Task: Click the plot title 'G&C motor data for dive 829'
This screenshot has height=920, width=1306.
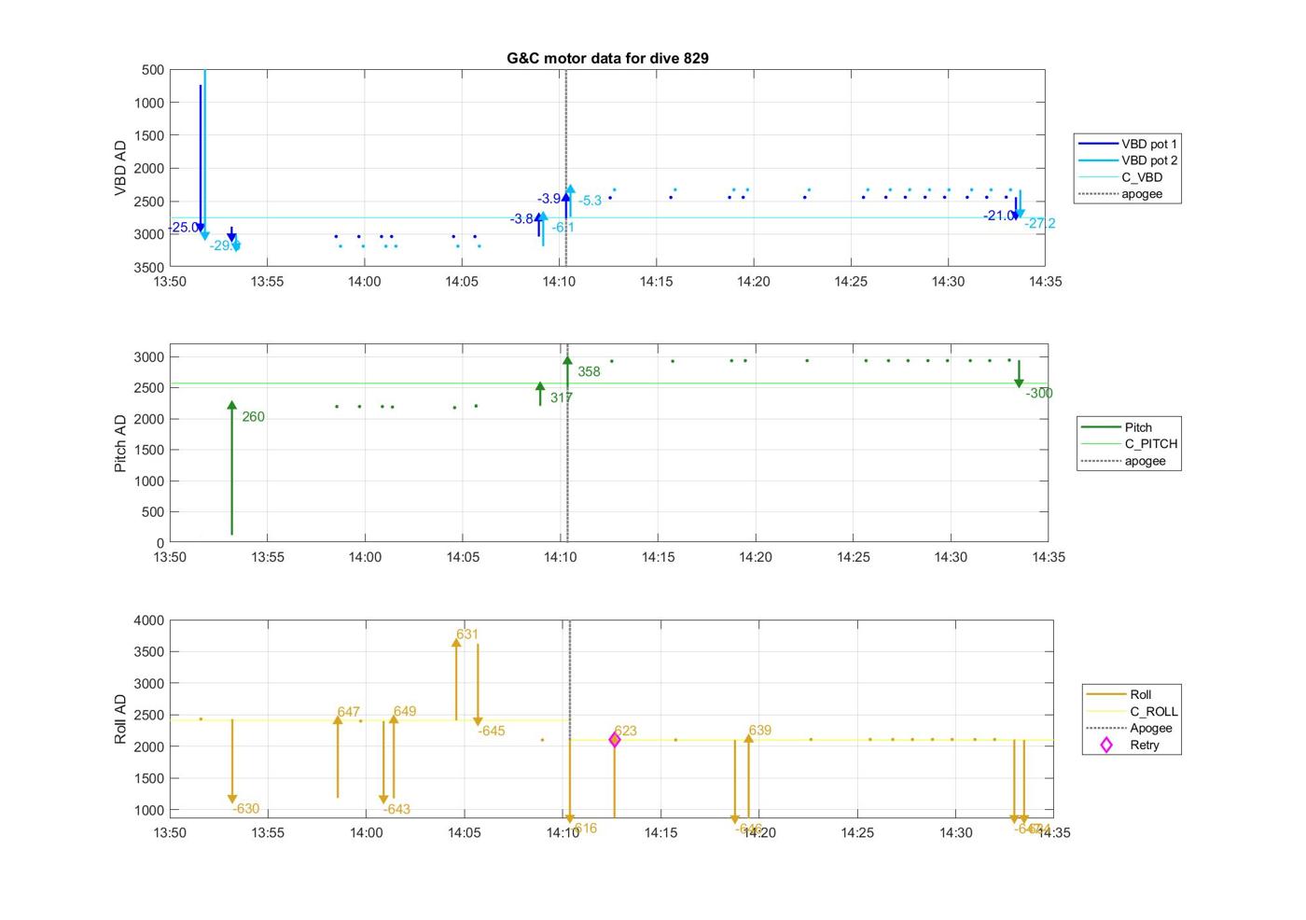Action: point(607,58)
